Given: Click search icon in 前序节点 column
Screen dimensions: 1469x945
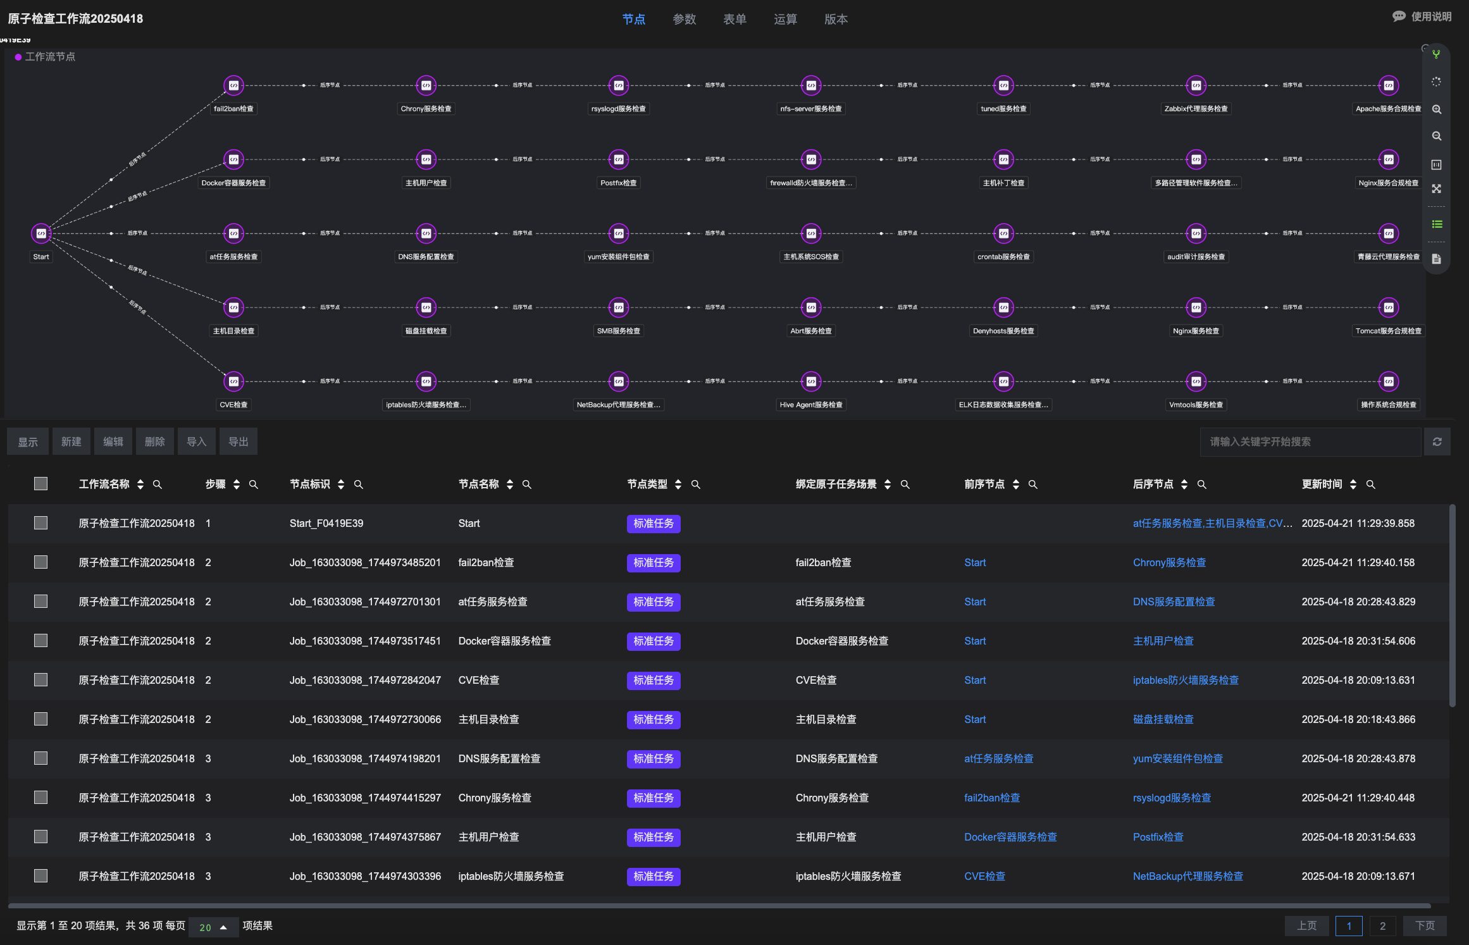Looking at the screenshot, I should click(1033, 485).
